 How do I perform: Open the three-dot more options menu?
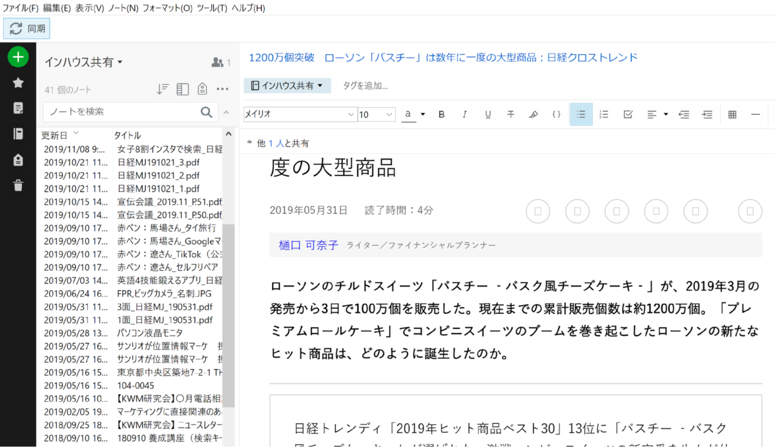point(223,89)
